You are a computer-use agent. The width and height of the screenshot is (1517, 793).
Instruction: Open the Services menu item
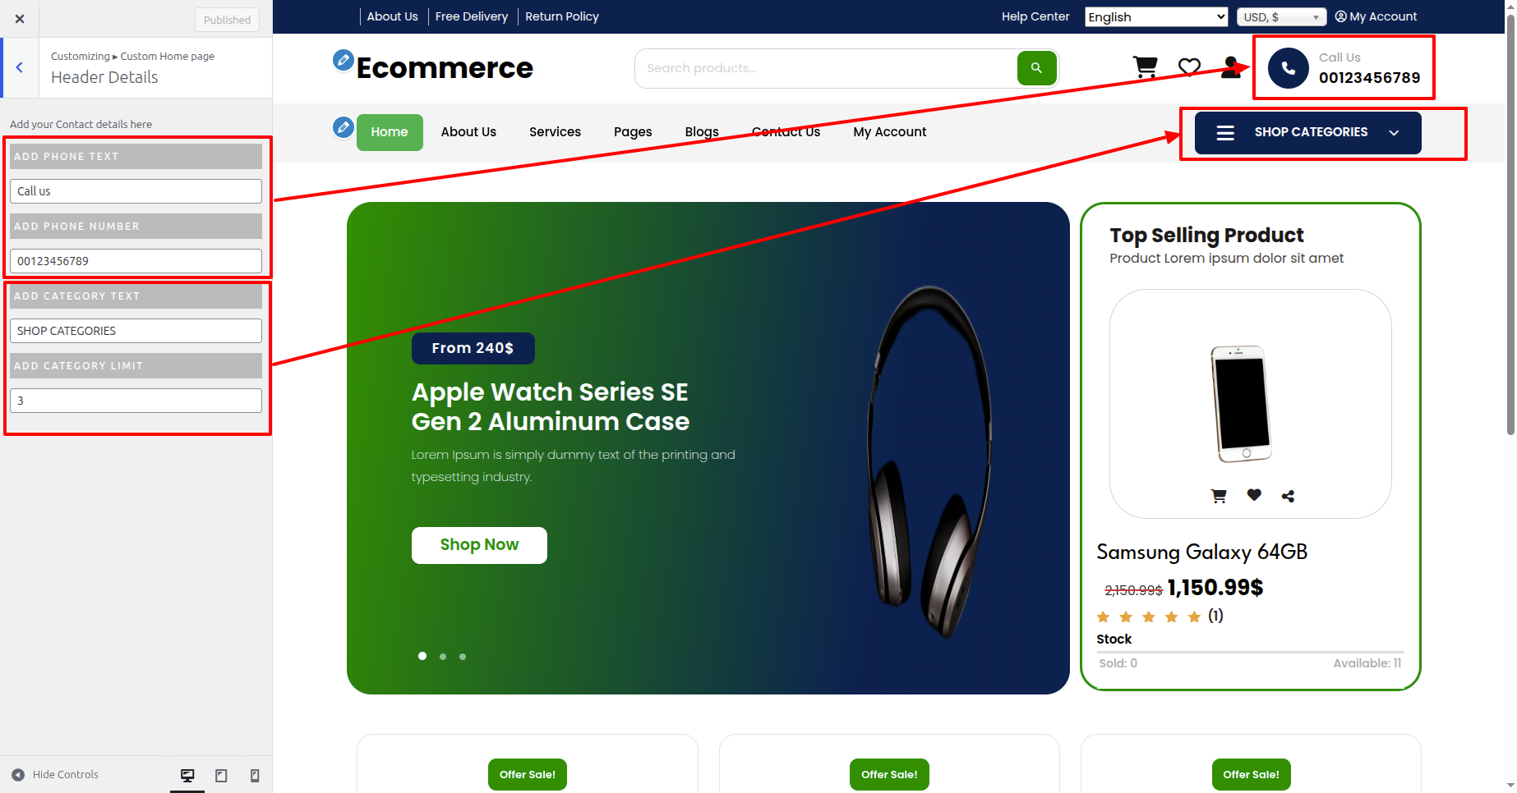[x=555, y=132]
